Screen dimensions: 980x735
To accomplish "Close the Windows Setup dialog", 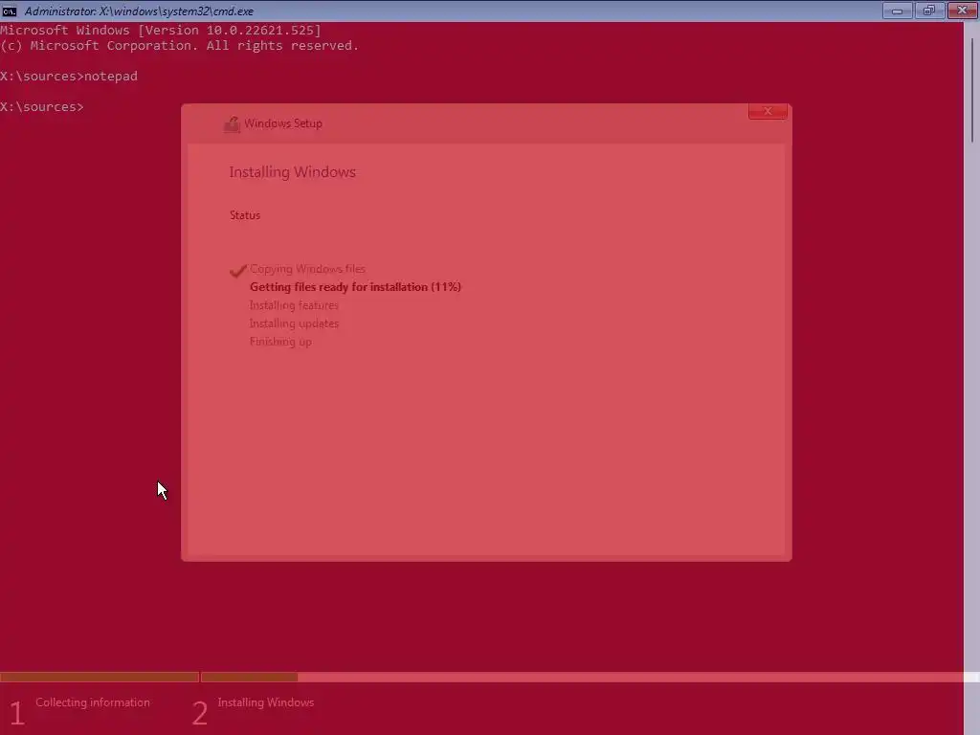I will (768, 111).
